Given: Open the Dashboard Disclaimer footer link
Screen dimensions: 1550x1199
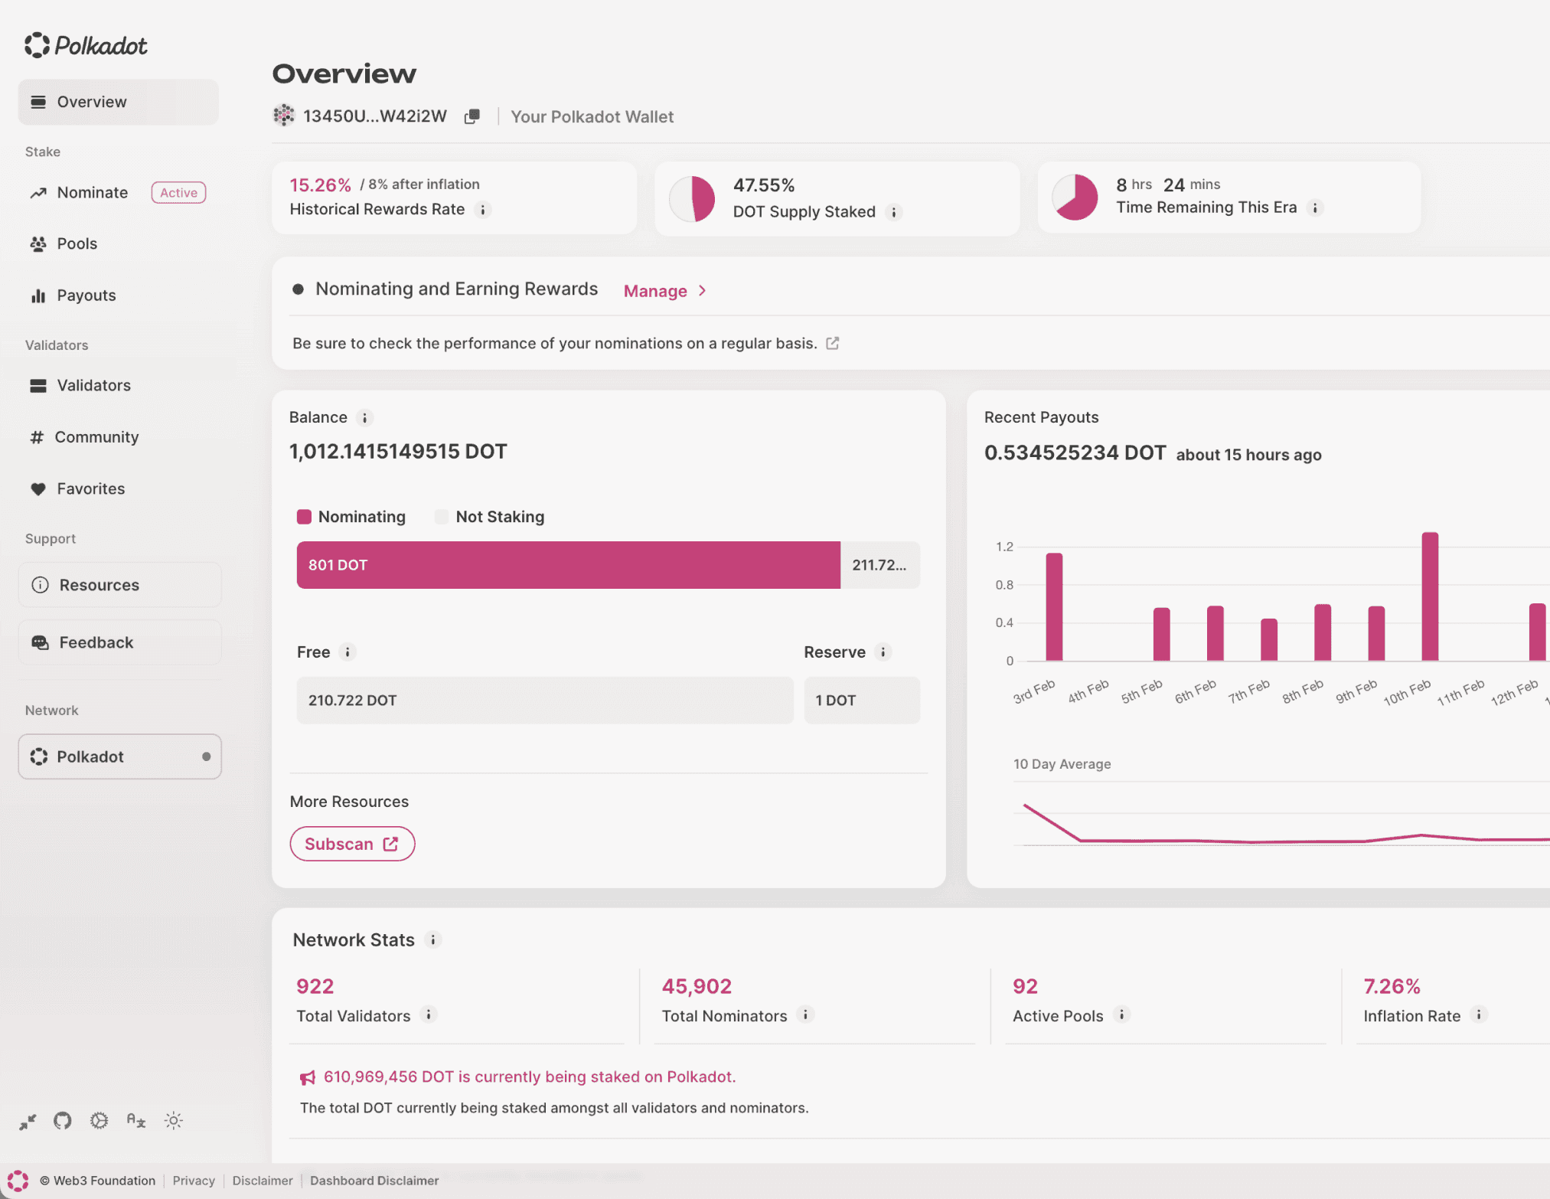Looking at the screenshot, I should click(374, 1181).
